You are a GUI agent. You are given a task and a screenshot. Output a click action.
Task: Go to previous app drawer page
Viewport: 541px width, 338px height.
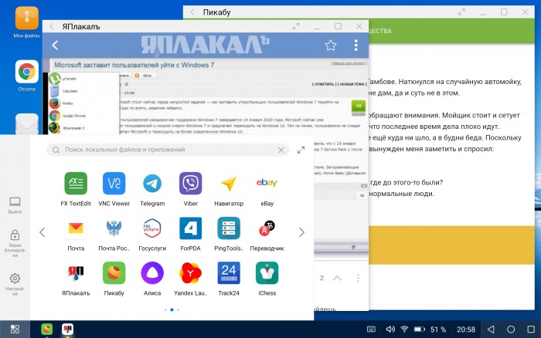click(x=42, y=232)
